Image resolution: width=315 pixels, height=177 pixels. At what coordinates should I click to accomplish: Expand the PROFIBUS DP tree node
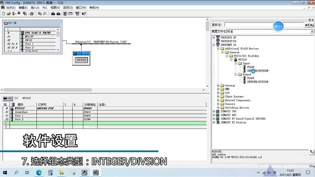tap(214, 38)
